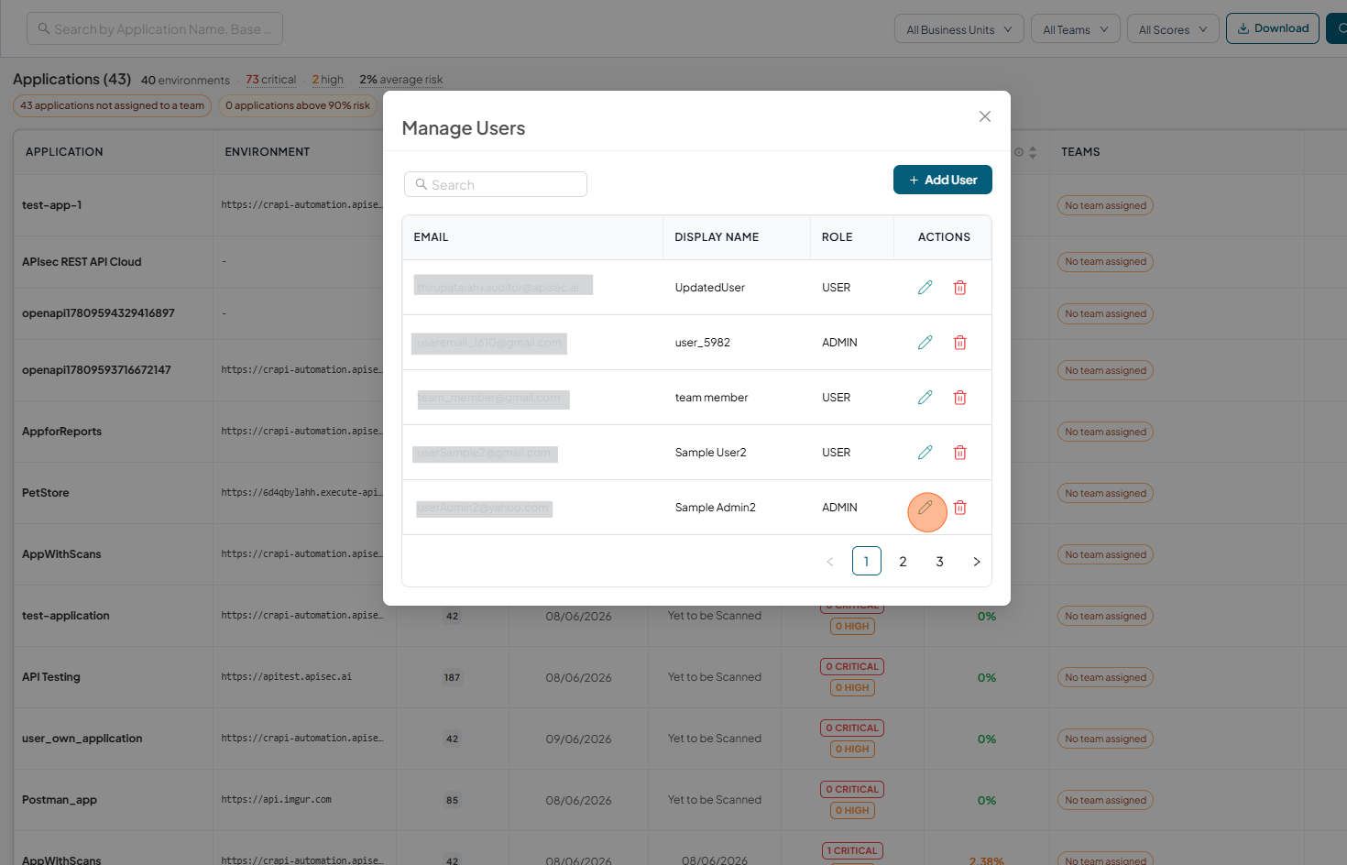
Task: Open the test-application row
Action: (66, 616)
